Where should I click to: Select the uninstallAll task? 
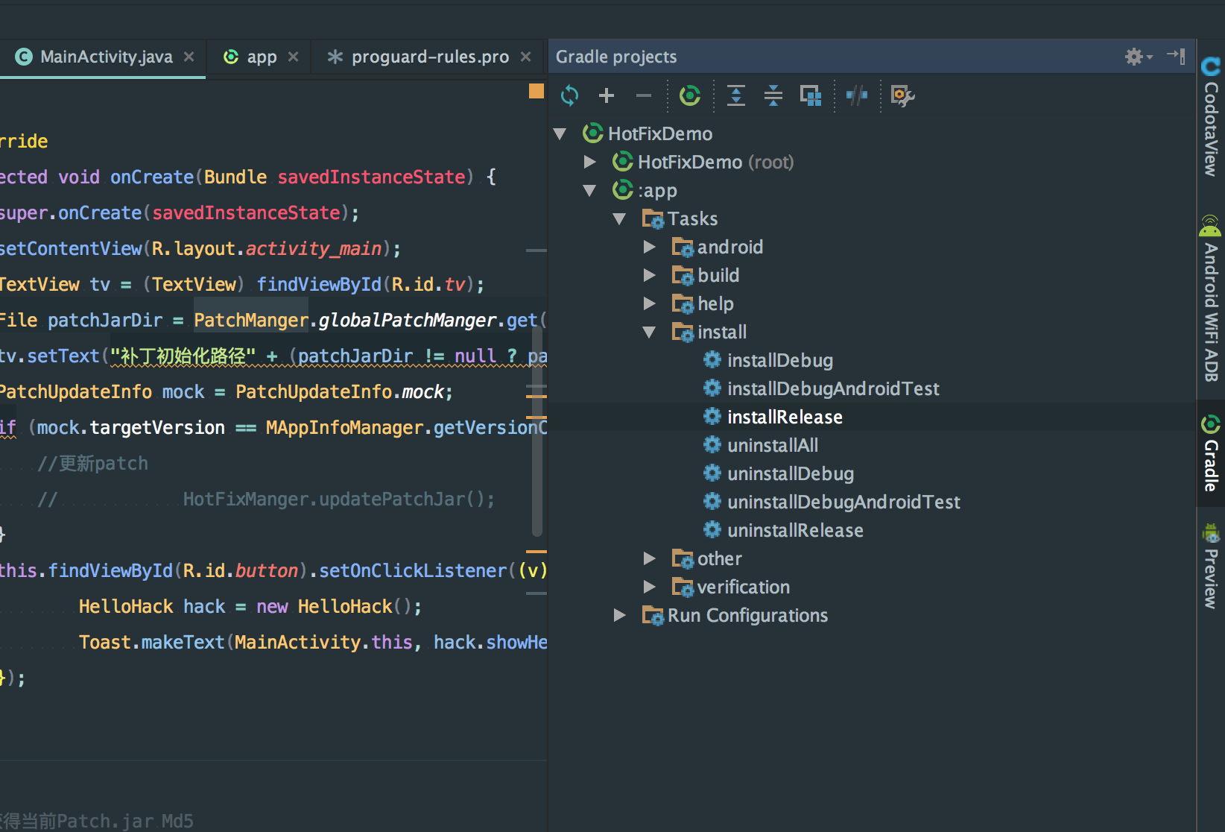pyautogui.click(x=772, y=445)
